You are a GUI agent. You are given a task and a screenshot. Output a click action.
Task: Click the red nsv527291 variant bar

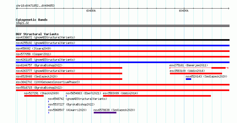34,96
